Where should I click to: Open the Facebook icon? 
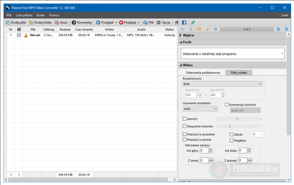[184, 23]
